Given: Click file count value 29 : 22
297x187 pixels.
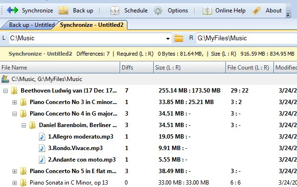Looking at the screenshot, I should [x=240, y=91].
